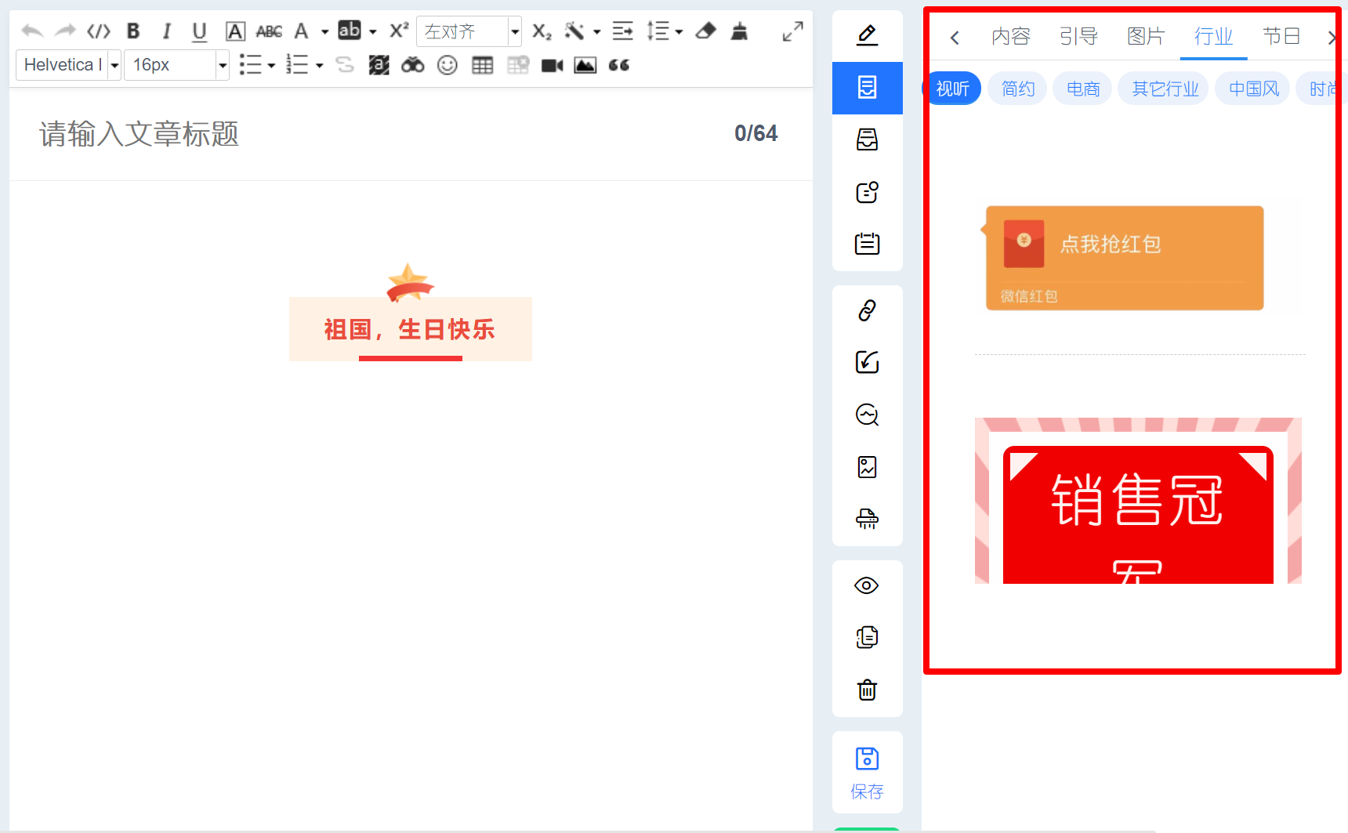Select the hyperlink tool in the sidebar
This screenshot has height=833, width=1348.
[x=867, y=310]
